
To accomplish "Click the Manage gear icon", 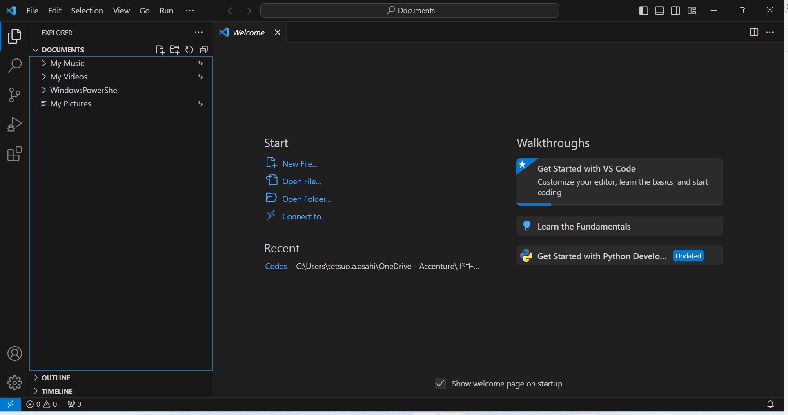I will [15, 383].
